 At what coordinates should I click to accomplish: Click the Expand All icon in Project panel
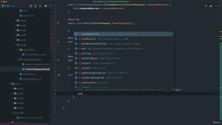(35, 6)
